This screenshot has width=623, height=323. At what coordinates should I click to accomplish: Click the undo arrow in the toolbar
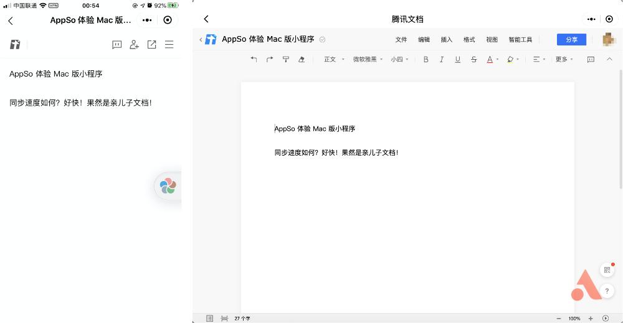tap(254, 60)
